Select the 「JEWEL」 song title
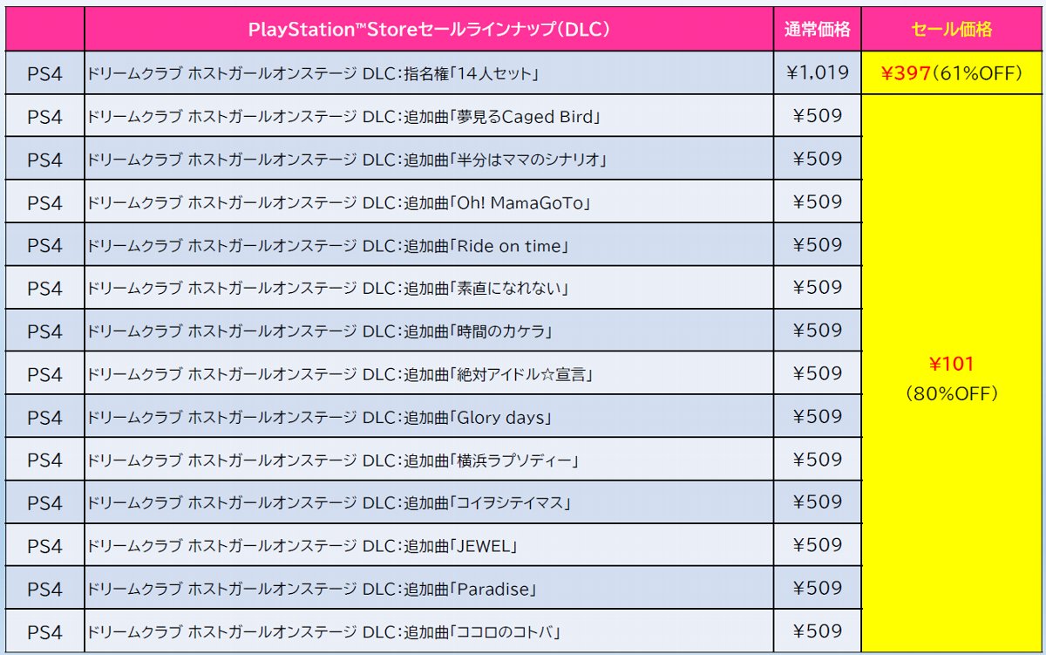 303,547
